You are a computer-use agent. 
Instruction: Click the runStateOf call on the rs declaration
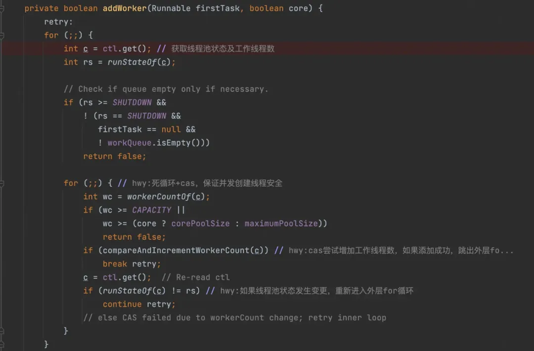tap(132, 62)
